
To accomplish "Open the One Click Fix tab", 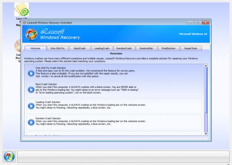I will pyautogui.click(x=57, y=48).
